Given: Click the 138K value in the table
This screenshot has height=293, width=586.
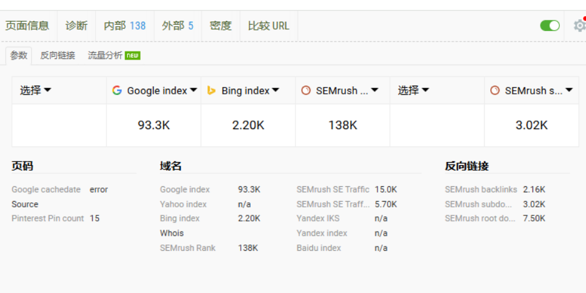Looking at the screenshot, I should 343,125.
